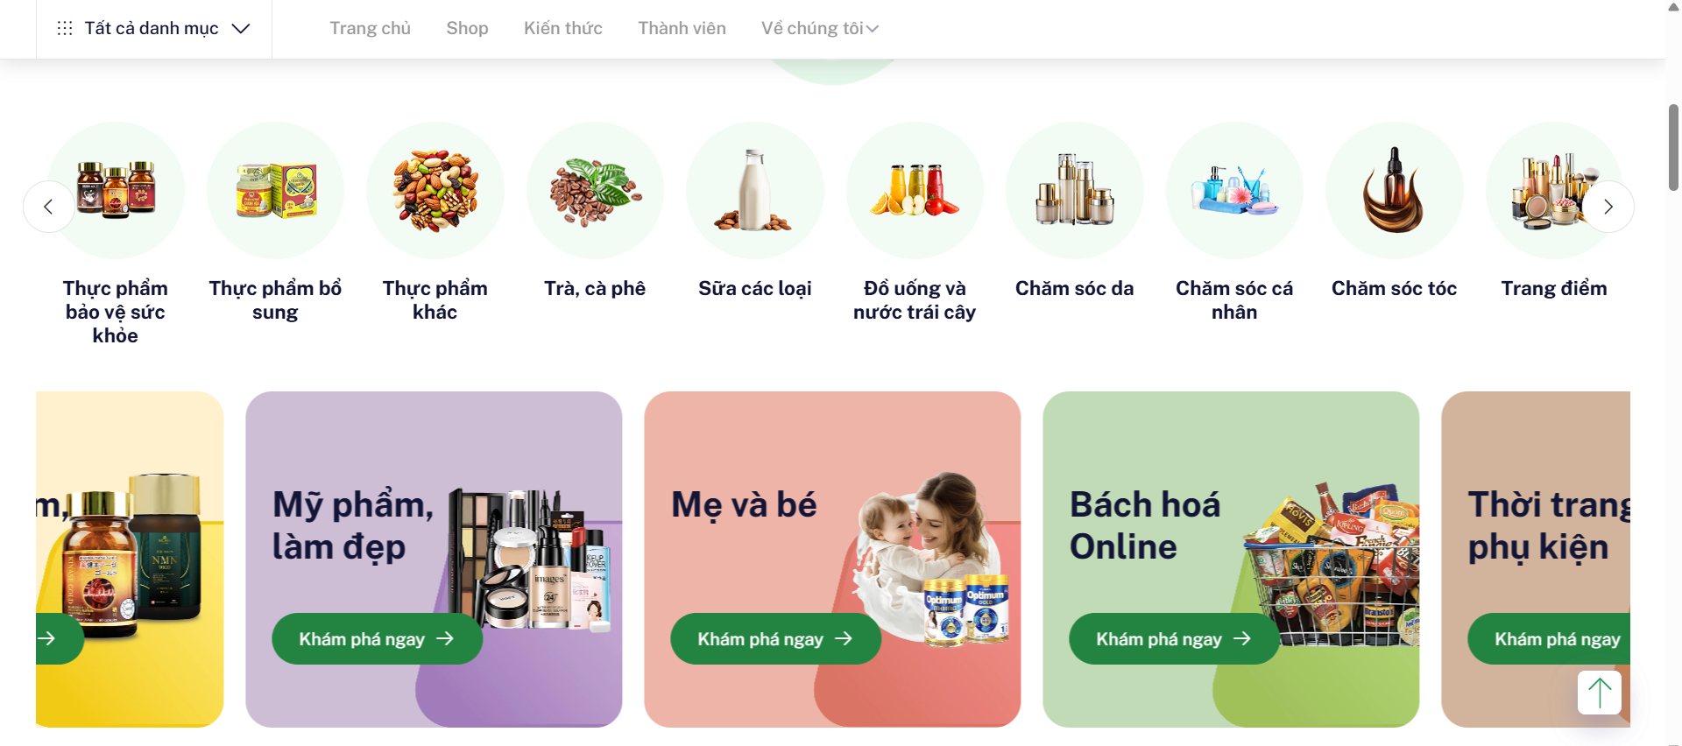This screenshot has height=746, width=1682.
Task: Show previous categories with left arrow
Action: point(49,207)
